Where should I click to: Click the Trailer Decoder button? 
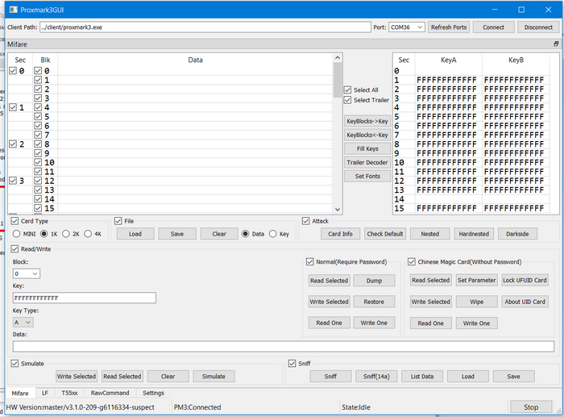coord(367,162)
